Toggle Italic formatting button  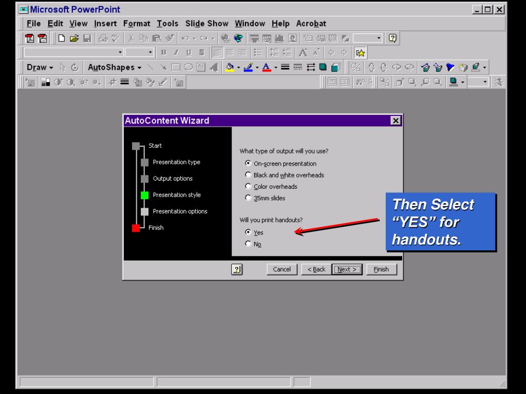click(x=176, y=53)
